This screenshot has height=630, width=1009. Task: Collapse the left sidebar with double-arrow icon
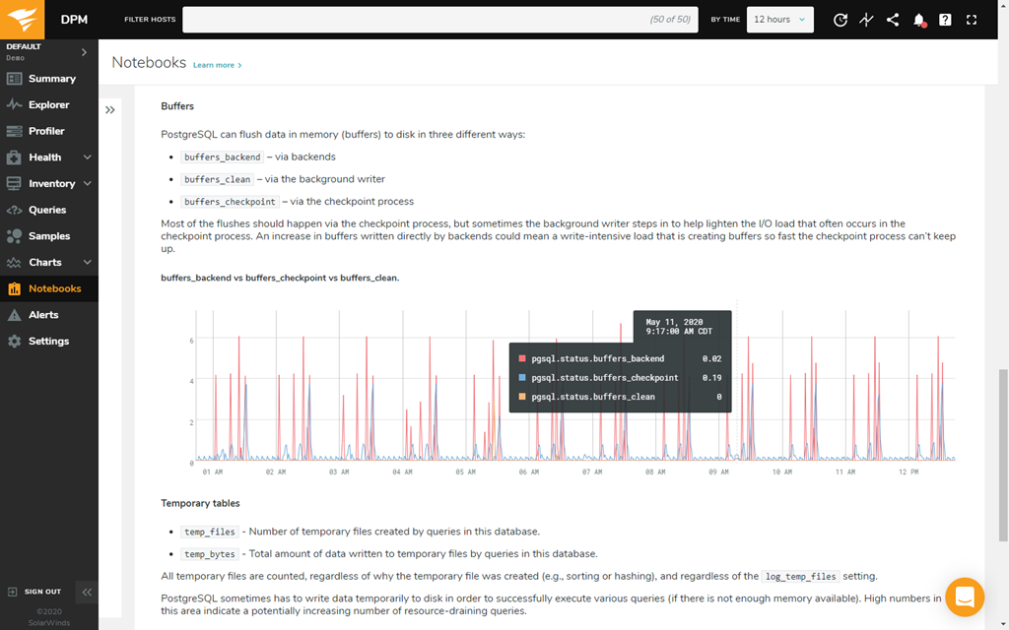87,592
